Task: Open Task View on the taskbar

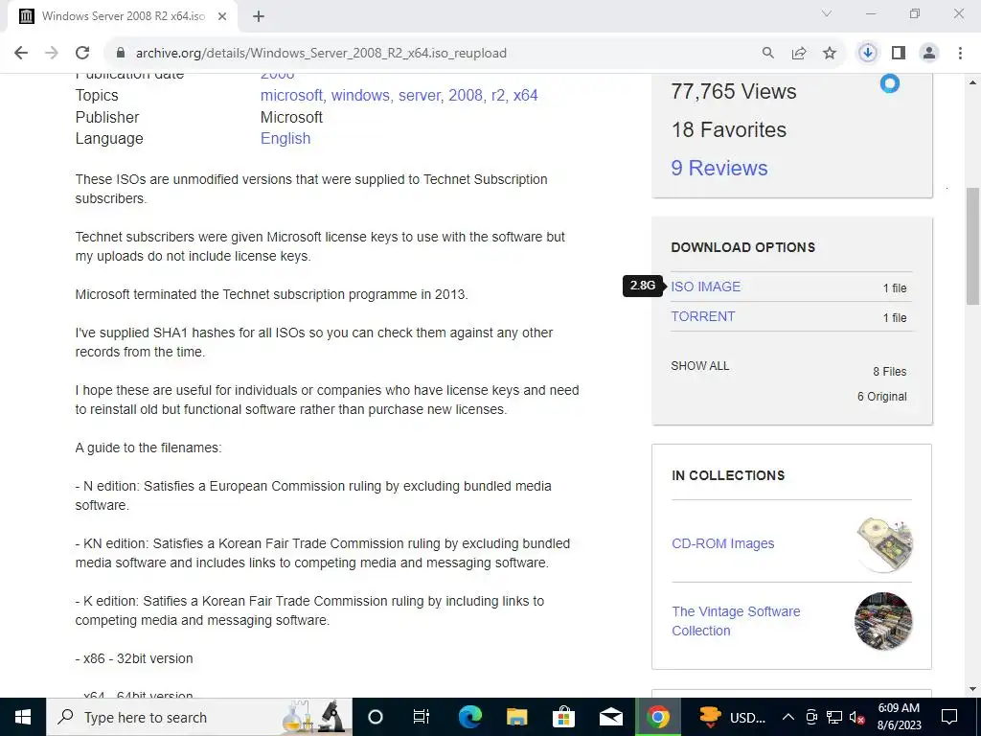Action: pyautogui.click(x=422, y=717)
